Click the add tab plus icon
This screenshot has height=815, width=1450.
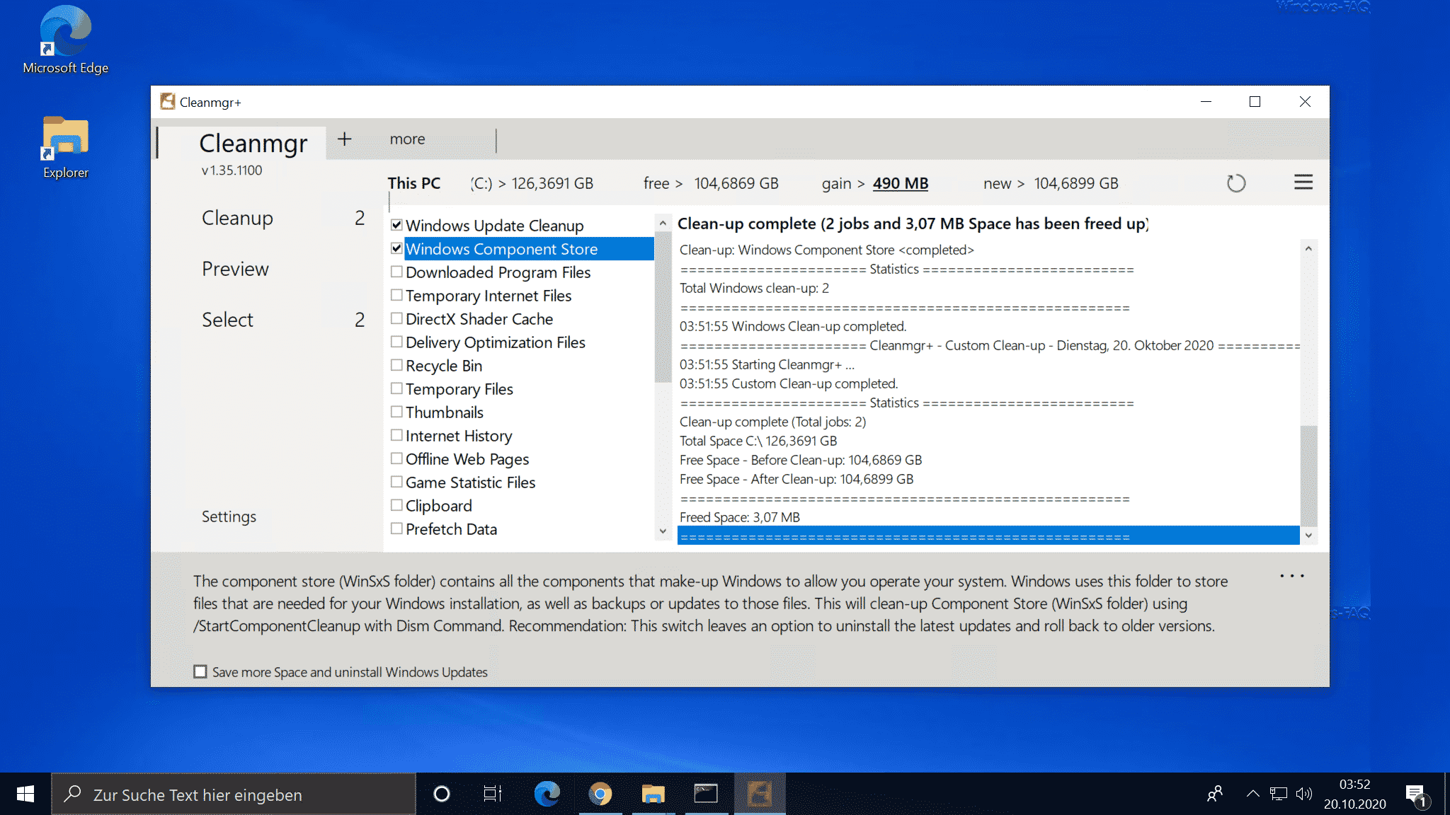(343, 139)
